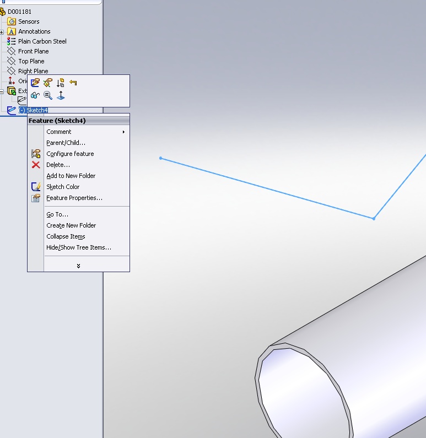426x438 pixels.
Task: Click the Right Plane icon
Action: point(11,71)
